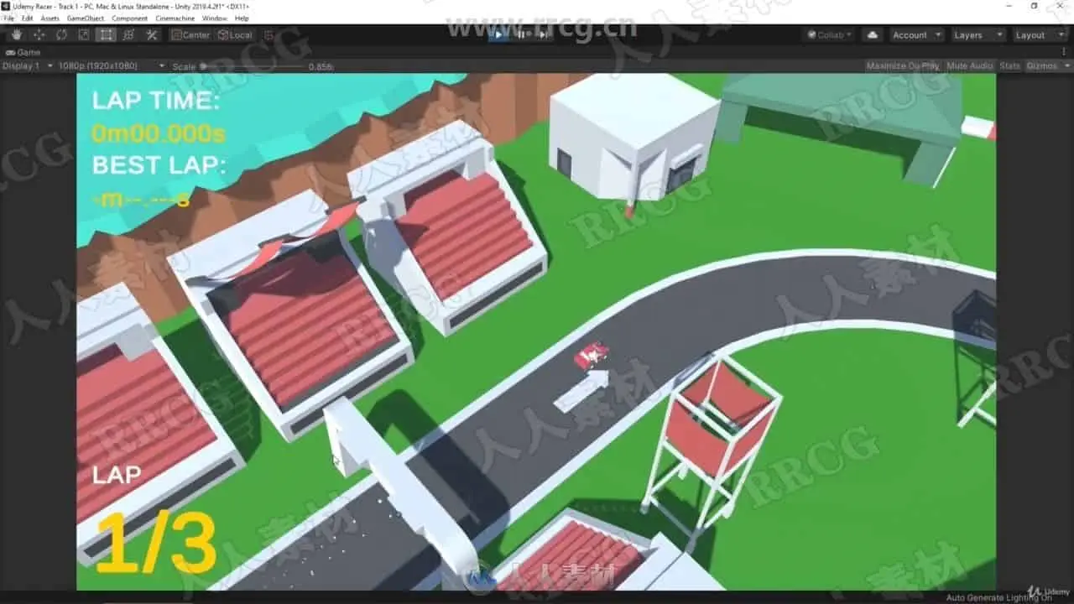Select the Hand tool
Screen dimensions: 1074x604
[17, 35]
